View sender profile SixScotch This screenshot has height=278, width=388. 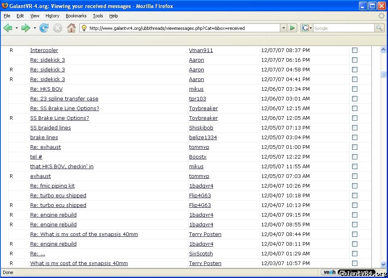[201, 253]
